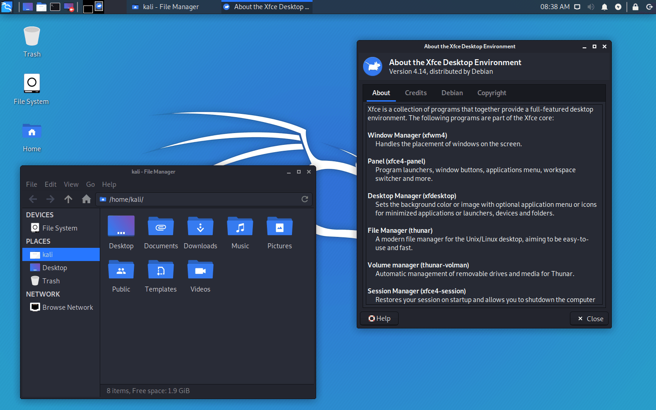Launch the file manager from panel launcher
The height and width of the screenshot is (410, 656).
tap(41, 7)
